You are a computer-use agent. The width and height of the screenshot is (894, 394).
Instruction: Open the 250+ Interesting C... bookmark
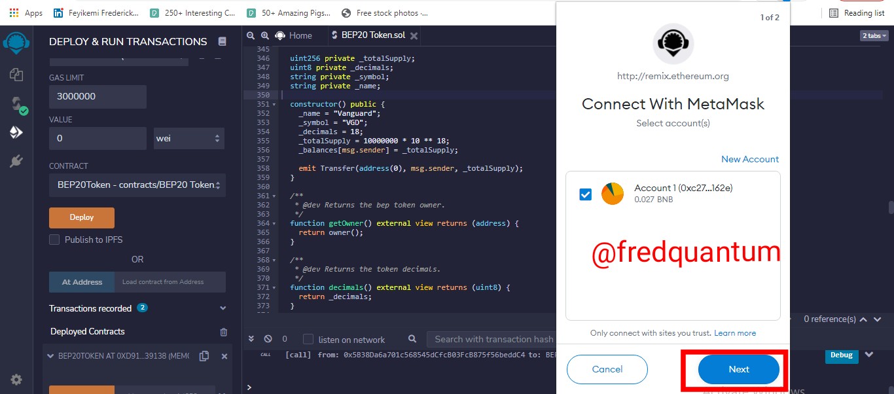(192, 12)
